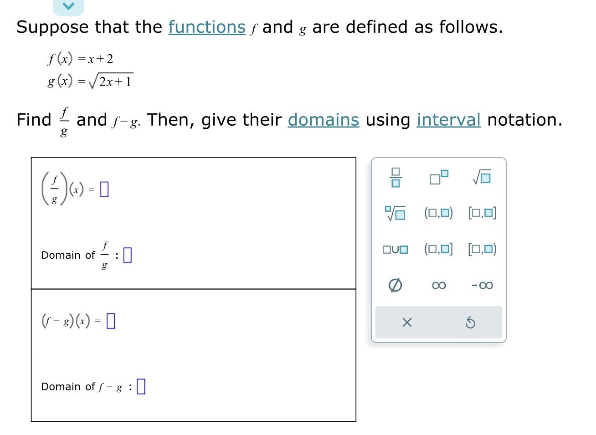Click the X to clear input
The image size is (596, 435).
tap(407, 322)
